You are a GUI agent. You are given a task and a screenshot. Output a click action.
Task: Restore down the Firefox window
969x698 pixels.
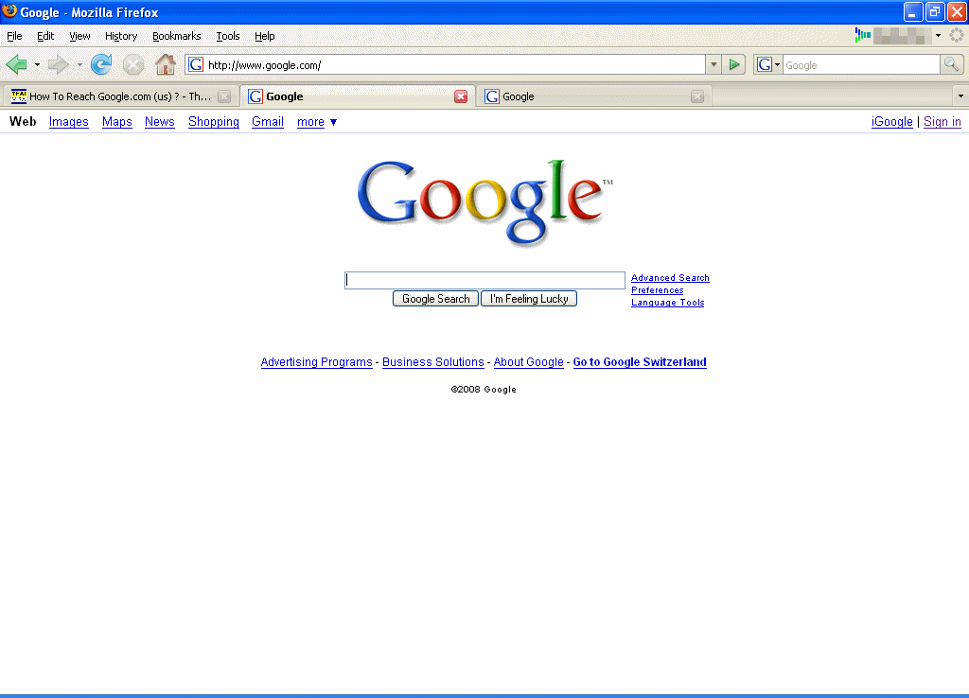(x=934, y=11)
